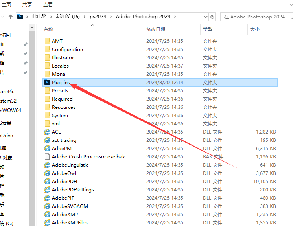Select the AdobeXMPFiles file name
The width and height of the screenshot is (293, 226).
[x=70, y=222]
